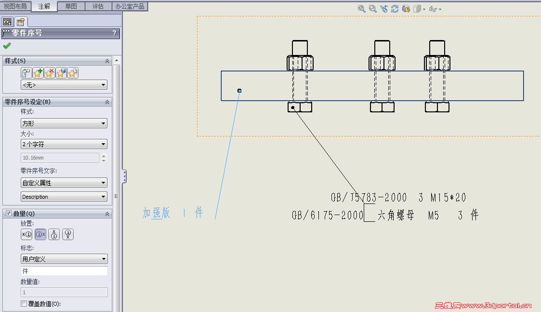Open the 方形 balloon style dropdown
Viewport: 541px width, 312px height.
(x=64, y=123)
